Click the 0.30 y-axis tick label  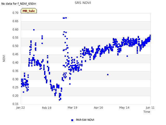(16, 79)
